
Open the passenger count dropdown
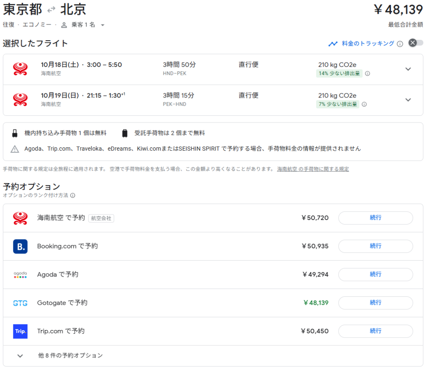[x=82, y=25]
